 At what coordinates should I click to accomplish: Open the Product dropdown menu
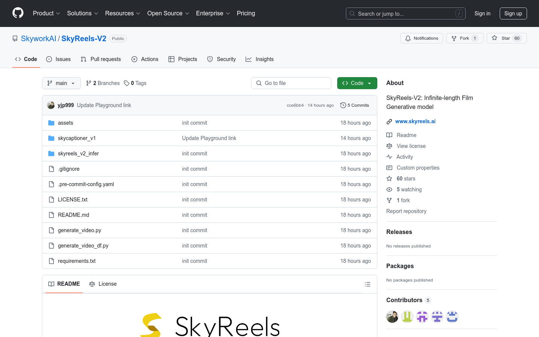(x=46, y=13)
